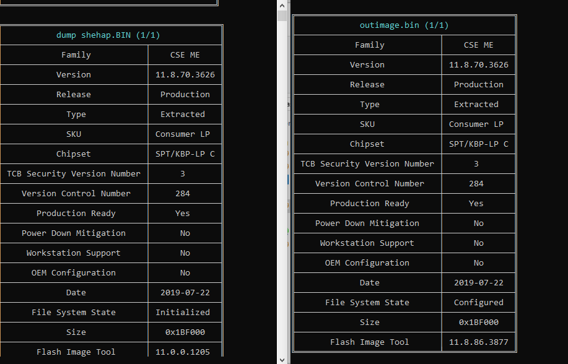Click 'File System State' label in outimage.bin table

(367, 303)
